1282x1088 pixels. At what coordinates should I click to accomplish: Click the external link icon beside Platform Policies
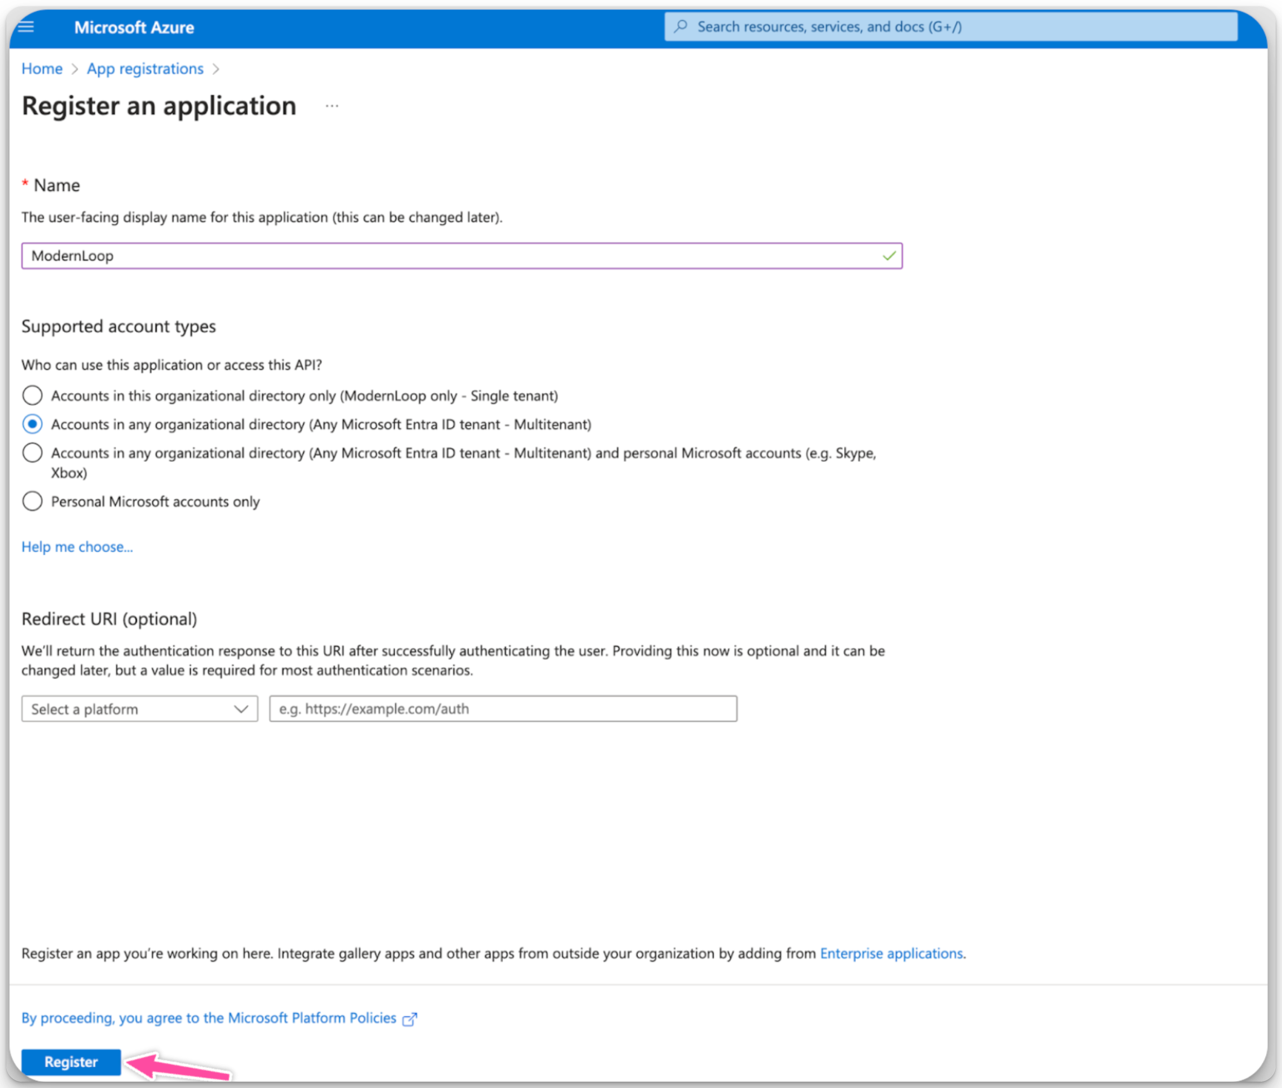click(x=410, y=1019)
